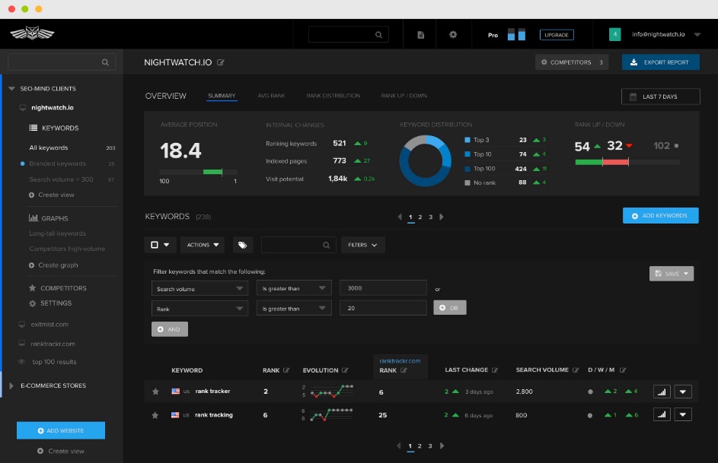
Task: Open the Search volume filter field dropdown
Action: [199, 288]
